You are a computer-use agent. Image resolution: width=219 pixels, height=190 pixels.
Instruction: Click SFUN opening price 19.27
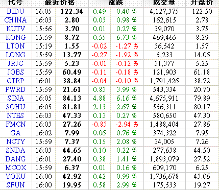point(202,185)
